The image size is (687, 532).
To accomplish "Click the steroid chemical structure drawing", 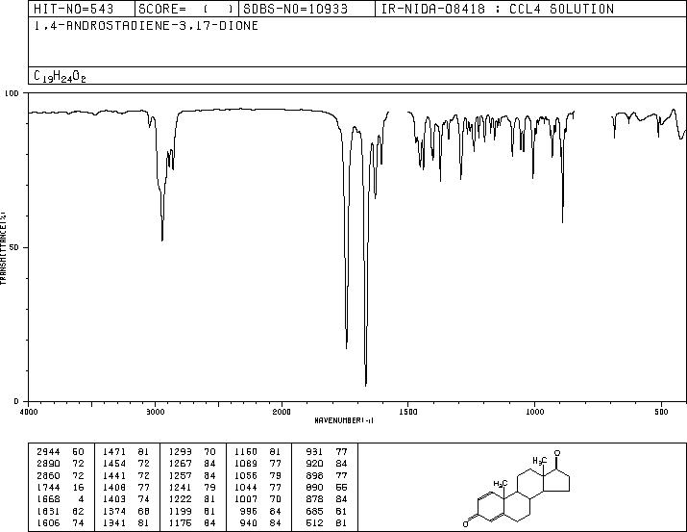I will tap(517, 488).
